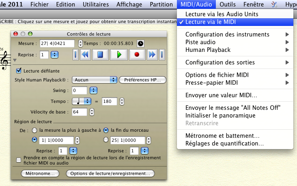This screenshot has height=186, width=297.
Task: Choose Initialiser le panoramique
Action: point(235,115)
